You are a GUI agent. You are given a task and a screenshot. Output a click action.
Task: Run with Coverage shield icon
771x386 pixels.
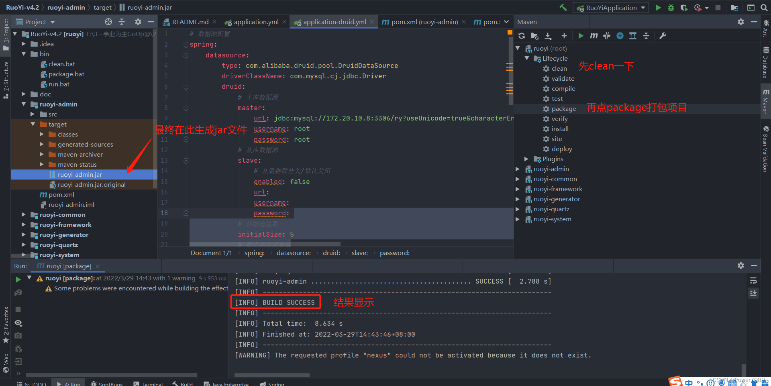[x=684, y=8]
